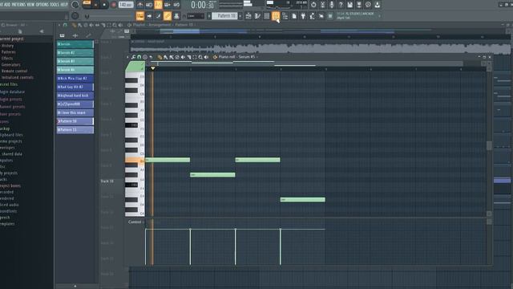Toggle the Playlist magnet snap button
Screen dimensions: 513x289
[x=65, y=25]
